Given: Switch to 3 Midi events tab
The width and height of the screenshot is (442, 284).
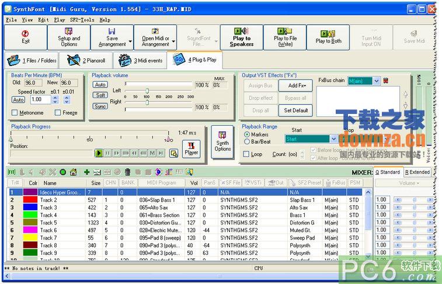Looking at the screenshot, I should [x=140, y=60].
